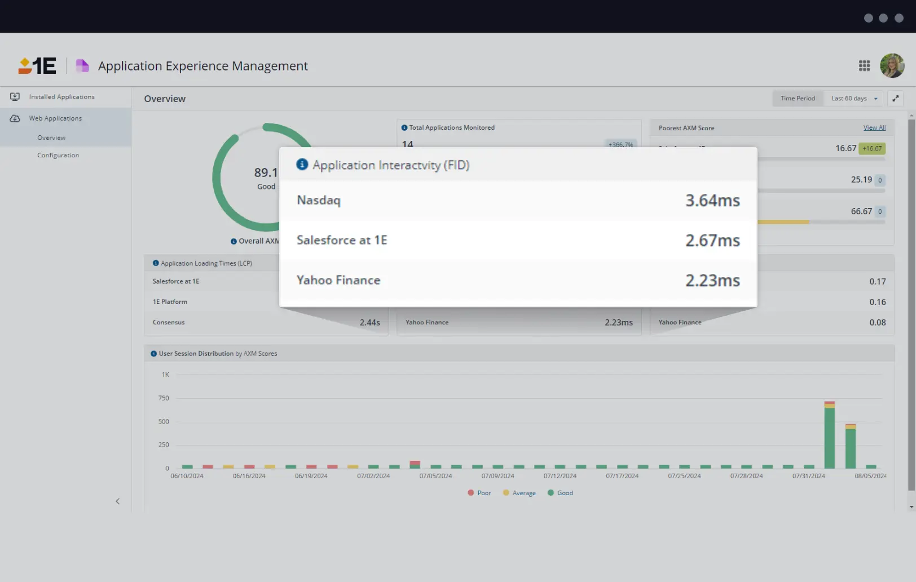Click the 1E logo in the header
Screen dimensions: 916x582
pyautogui.click(x=36, y=65)
